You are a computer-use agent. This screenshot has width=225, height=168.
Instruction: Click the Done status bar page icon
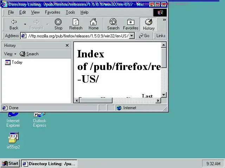click(5, 108)
